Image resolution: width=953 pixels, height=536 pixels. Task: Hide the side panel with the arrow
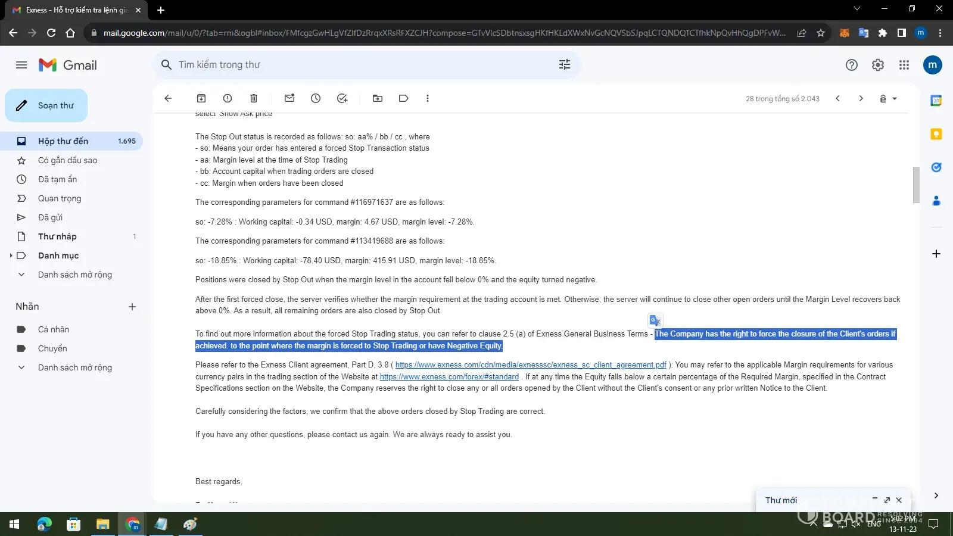point(936,496)
